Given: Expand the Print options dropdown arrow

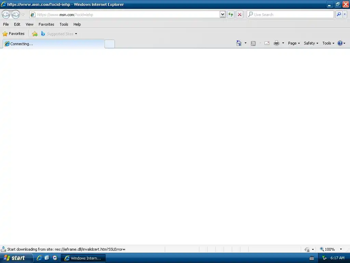Looking at the screenshot, I should (x=283, y=43).
